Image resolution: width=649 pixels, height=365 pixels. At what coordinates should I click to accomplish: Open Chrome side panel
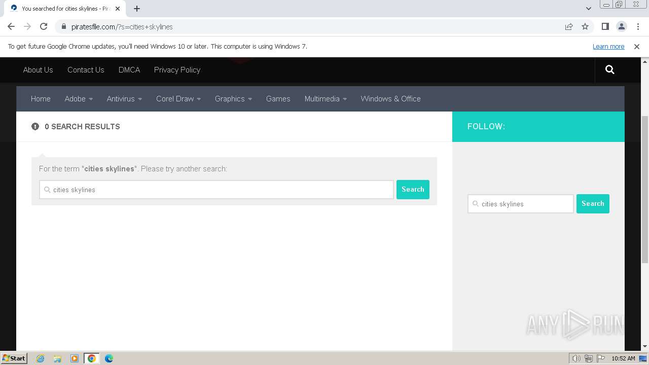pos(605,26)
